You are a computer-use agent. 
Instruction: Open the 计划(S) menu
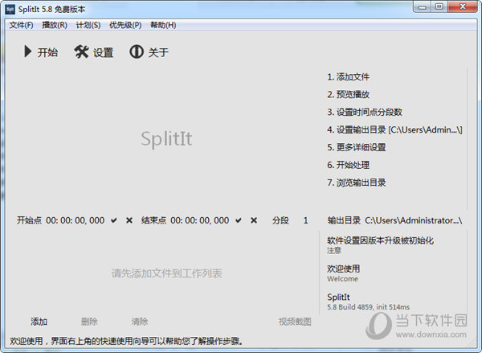[88, 25]
